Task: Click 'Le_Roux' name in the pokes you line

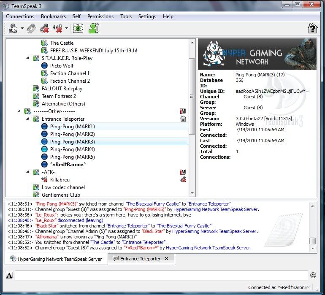Action: coord(46,215)
